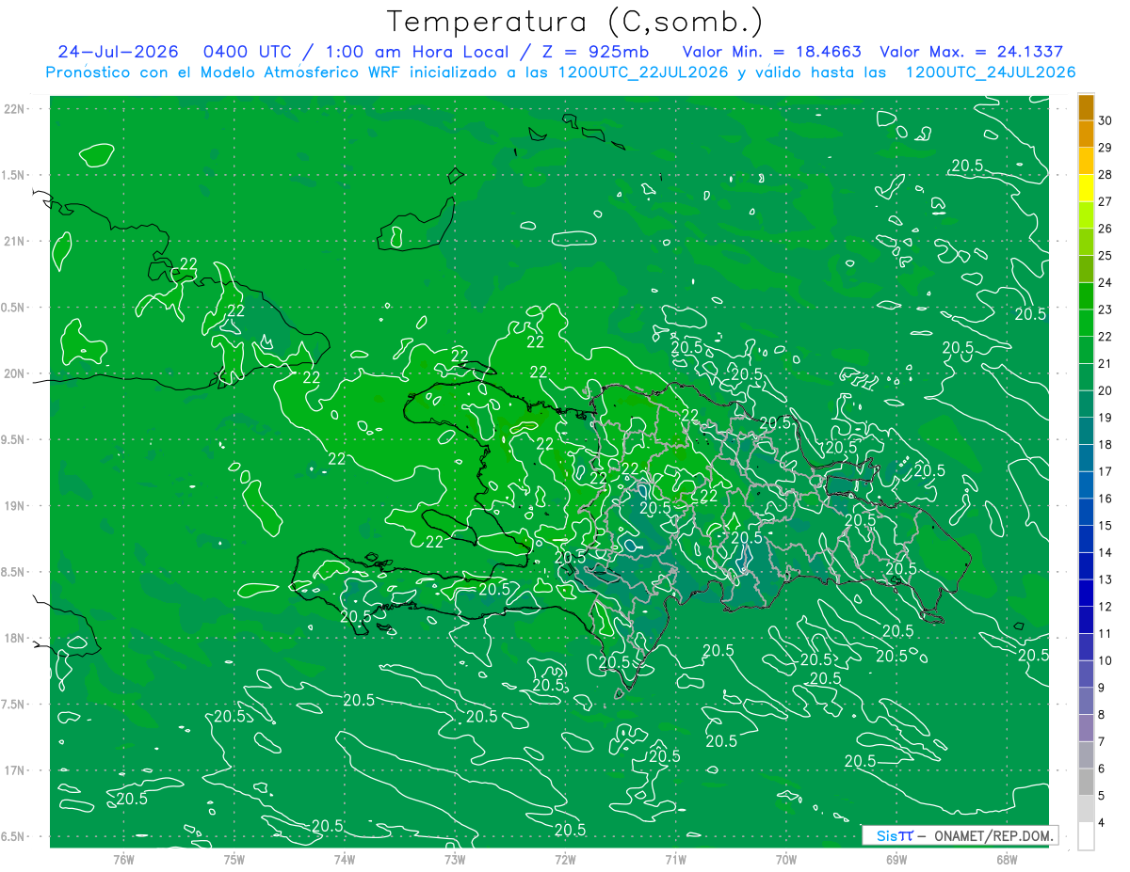
Task: Click the title 'Temperatura (C,somb.)'
Action: coord(575,22)
